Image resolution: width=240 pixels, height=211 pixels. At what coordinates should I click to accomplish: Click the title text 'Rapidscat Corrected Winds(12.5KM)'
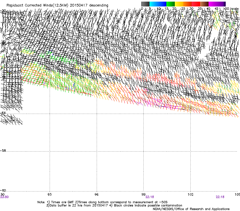coord(37,6)
